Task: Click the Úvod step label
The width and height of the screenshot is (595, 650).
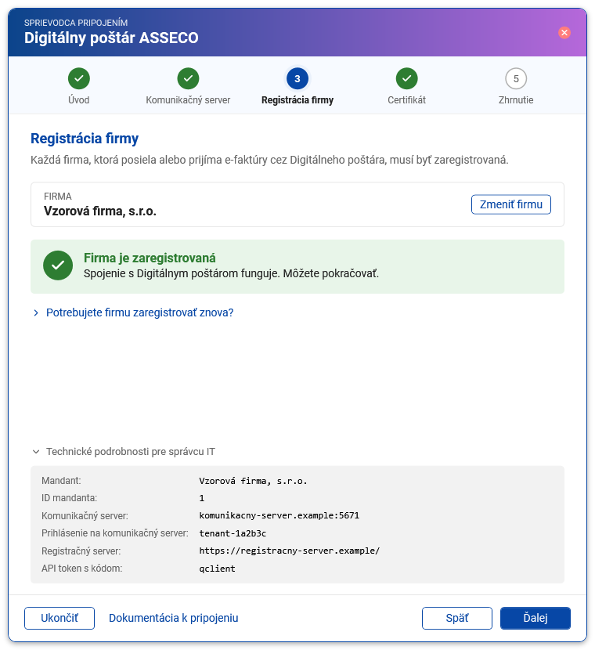Action: click(x=79, y=100)
